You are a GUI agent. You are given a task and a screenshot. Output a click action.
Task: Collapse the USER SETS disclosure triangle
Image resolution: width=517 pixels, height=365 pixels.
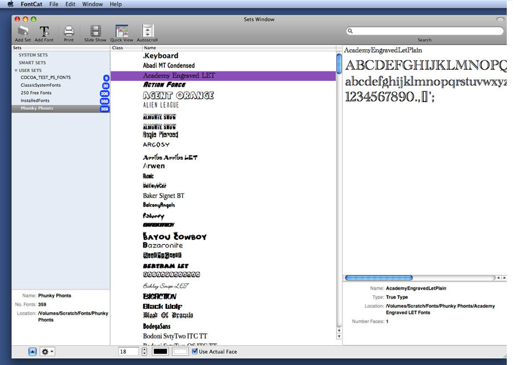pos(16,70)
